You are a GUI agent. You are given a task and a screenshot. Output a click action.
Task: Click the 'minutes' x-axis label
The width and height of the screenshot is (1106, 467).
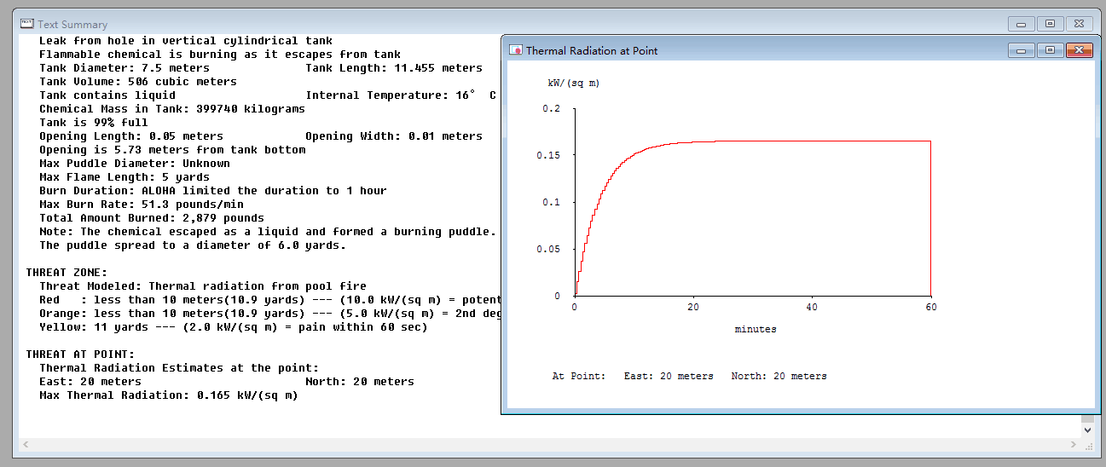[x=756, y=329]
